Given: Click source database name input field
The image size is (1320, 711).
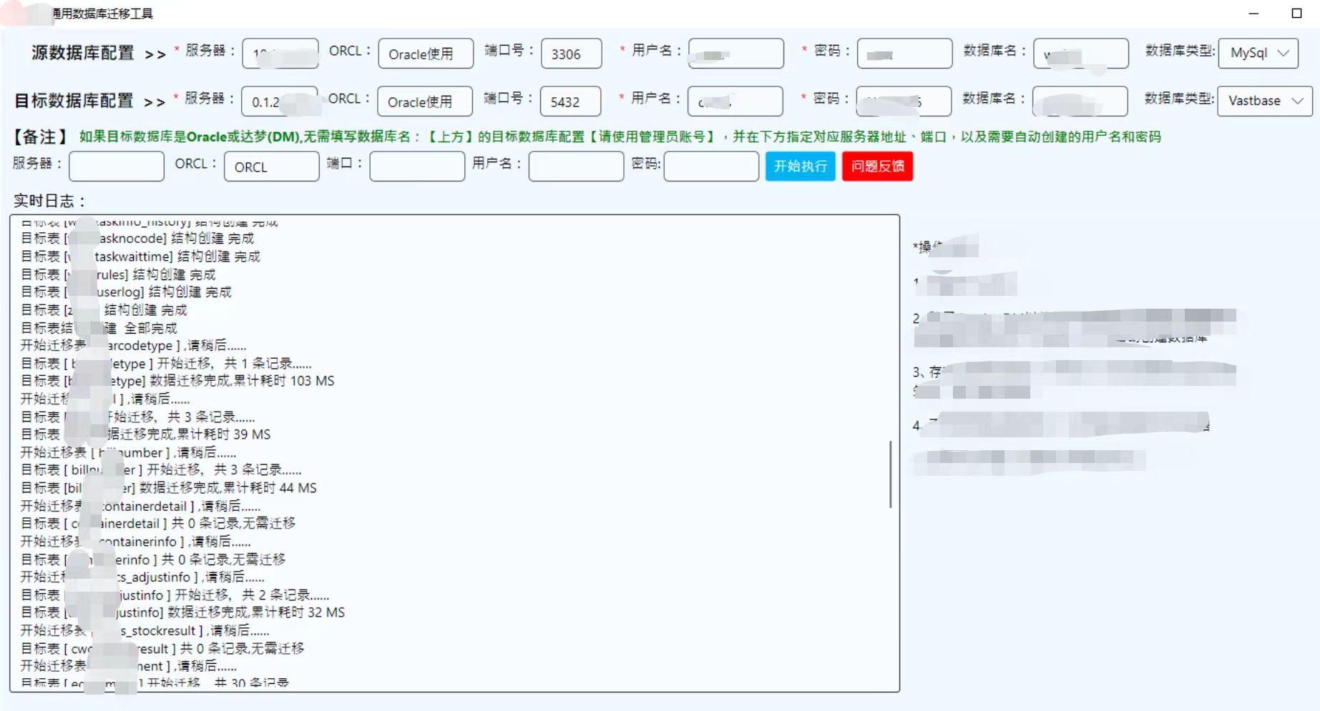Looking at the screenshot, I should pyautogui.click(x=1081, y=54).
